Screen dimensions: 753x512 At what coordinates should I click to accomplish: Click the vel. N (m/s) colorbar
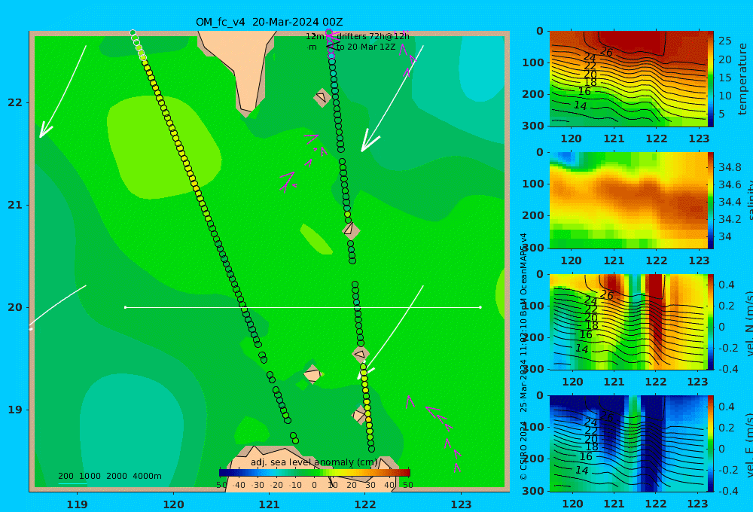pyautogui.click(x=710, y=322)
